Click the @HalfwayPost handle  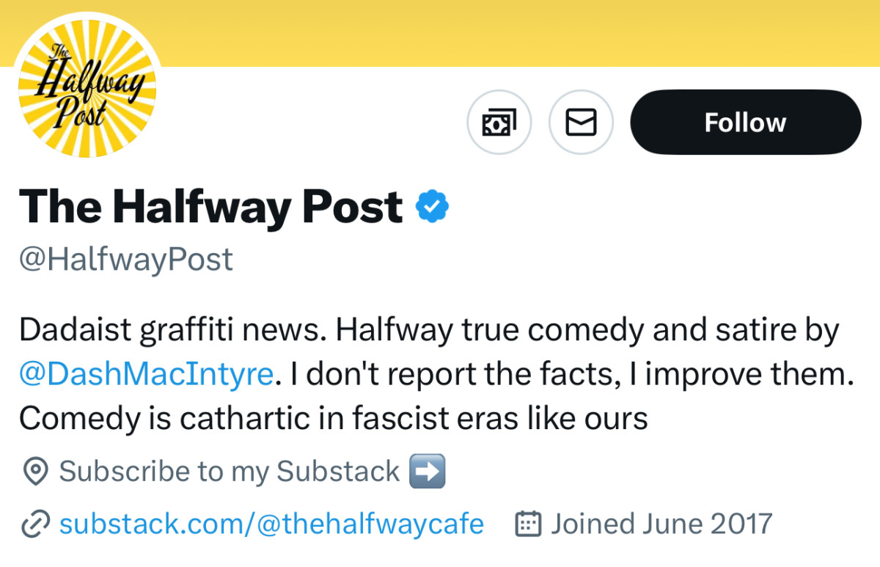point(125,258)
